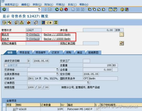Open the 转到(G) menu

(x=37, y=5)
